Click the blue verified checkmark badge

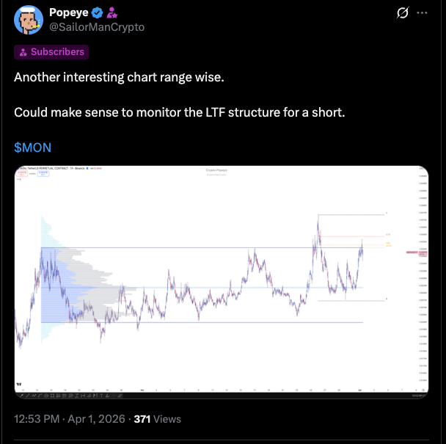96,12
